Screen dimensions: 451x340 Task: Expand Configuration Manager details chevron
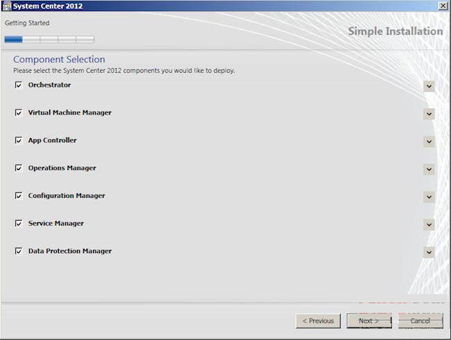click(x=429, y=197)
